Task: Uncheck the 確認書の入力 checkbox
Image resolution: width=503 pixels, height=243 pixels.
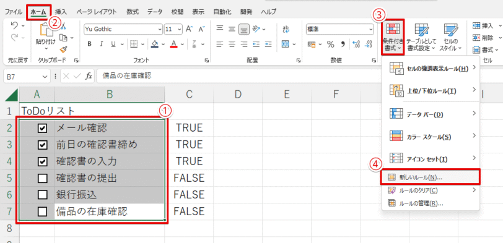Action: (42, 161)
